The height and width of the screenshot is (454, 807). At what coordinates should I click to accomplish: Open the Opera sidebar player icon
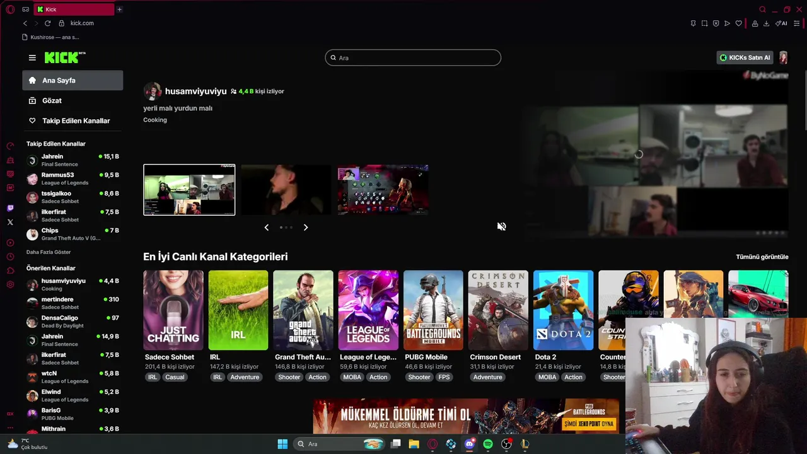tap(10, 243)
